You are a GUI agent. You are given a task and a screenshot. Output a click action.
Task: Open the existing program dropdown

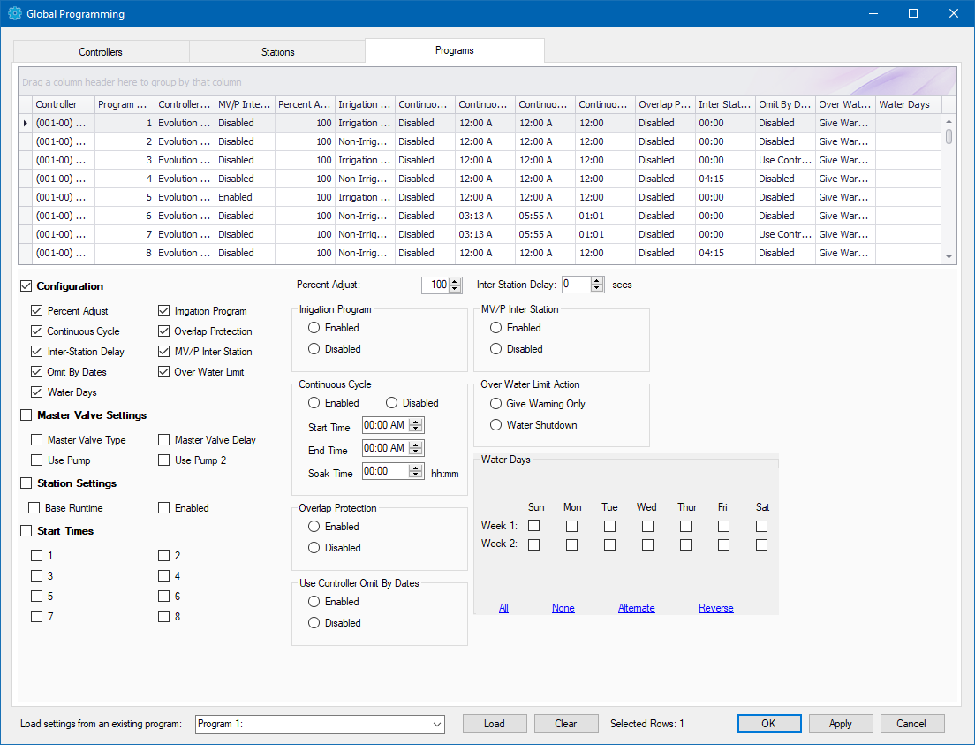[x=437, y=724]
